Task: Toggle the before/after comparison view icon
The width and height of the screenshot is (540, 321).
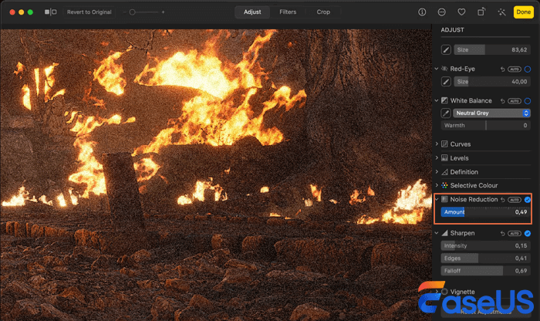Action: [x=51, y=12]
